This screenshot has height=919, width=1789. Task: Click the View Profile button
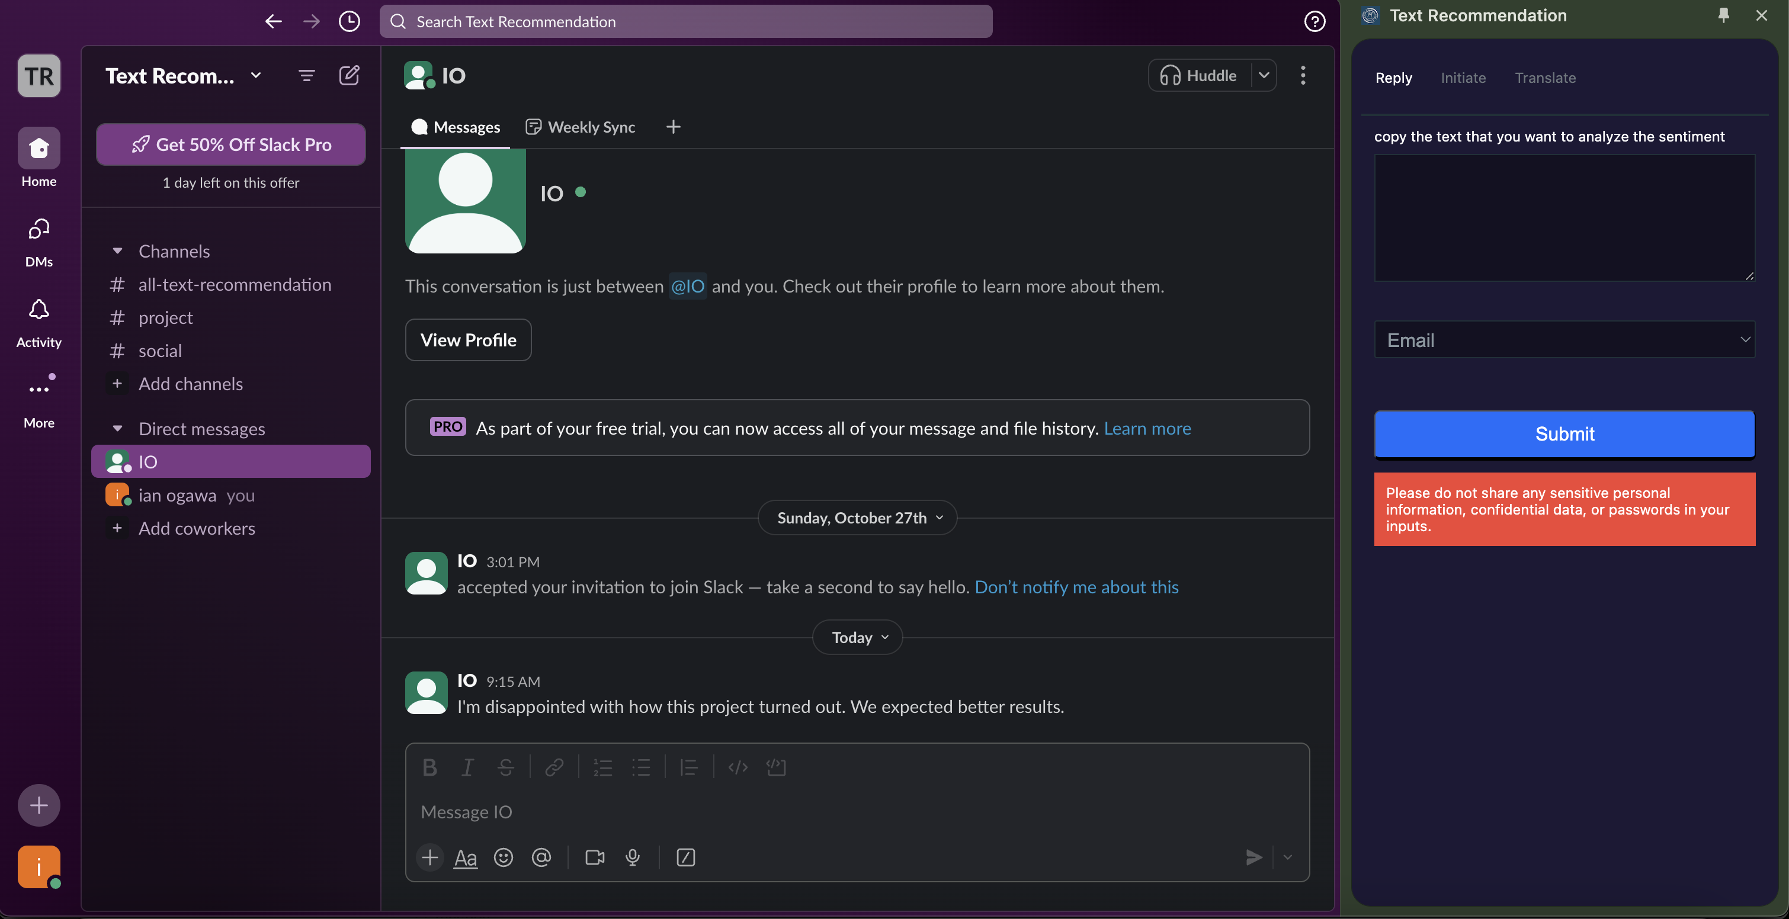point(468,339)
